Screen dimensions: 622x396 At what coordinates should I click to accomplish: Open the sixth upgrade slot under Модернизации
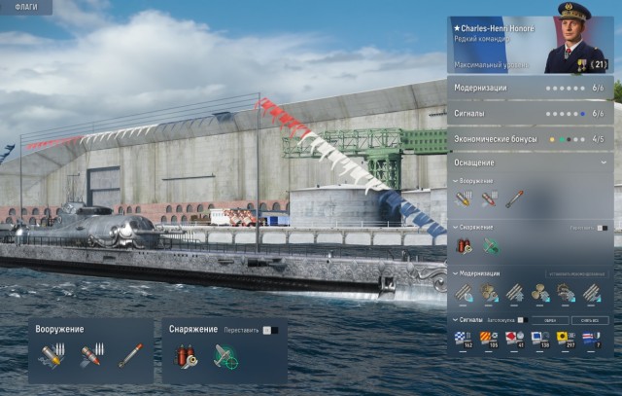(592, 293)
